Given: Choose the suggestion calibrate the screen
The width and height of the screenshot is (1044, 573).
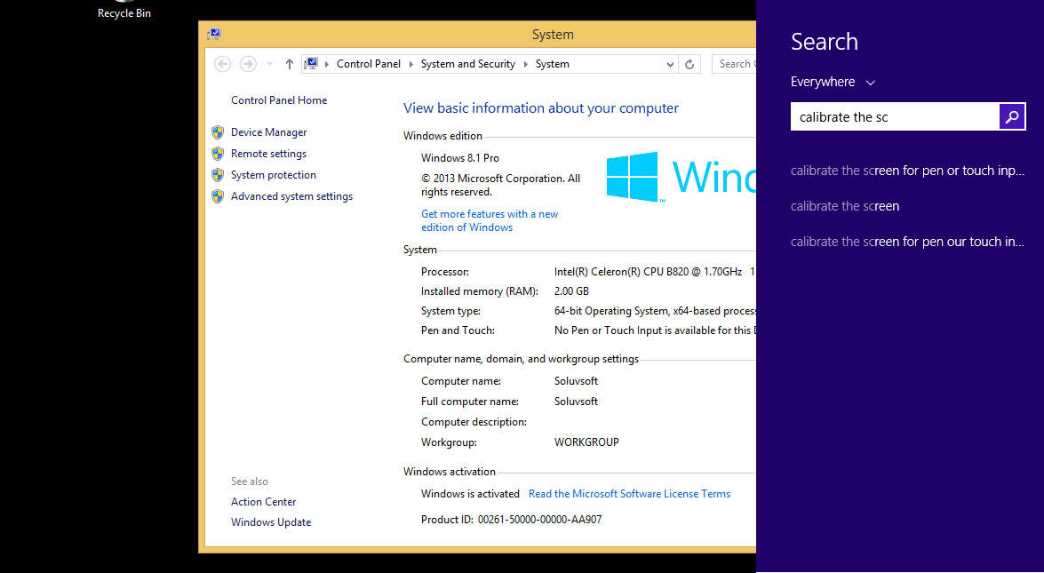Looking at the screenshot, I should click(x=845, y=206).
